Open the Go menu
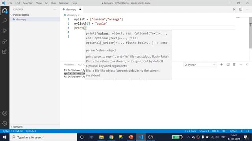Image resolution: width=252 pixels, height=141 pixels. click(x=46, y=3)
